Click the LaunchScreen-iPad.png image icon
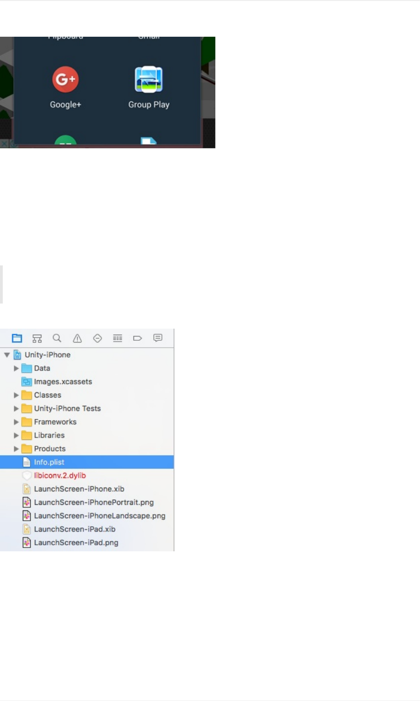The height and width of the screenshot is (701, 420). 27,543
